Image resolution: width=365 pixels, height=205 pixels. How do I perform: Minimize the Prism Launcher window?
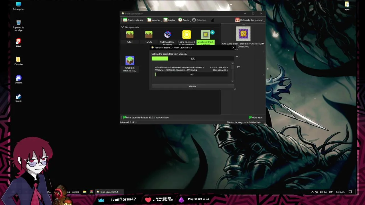[245, 13]
